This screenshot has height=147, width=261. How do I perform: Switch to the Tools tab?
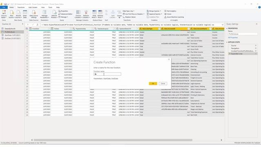50,7
